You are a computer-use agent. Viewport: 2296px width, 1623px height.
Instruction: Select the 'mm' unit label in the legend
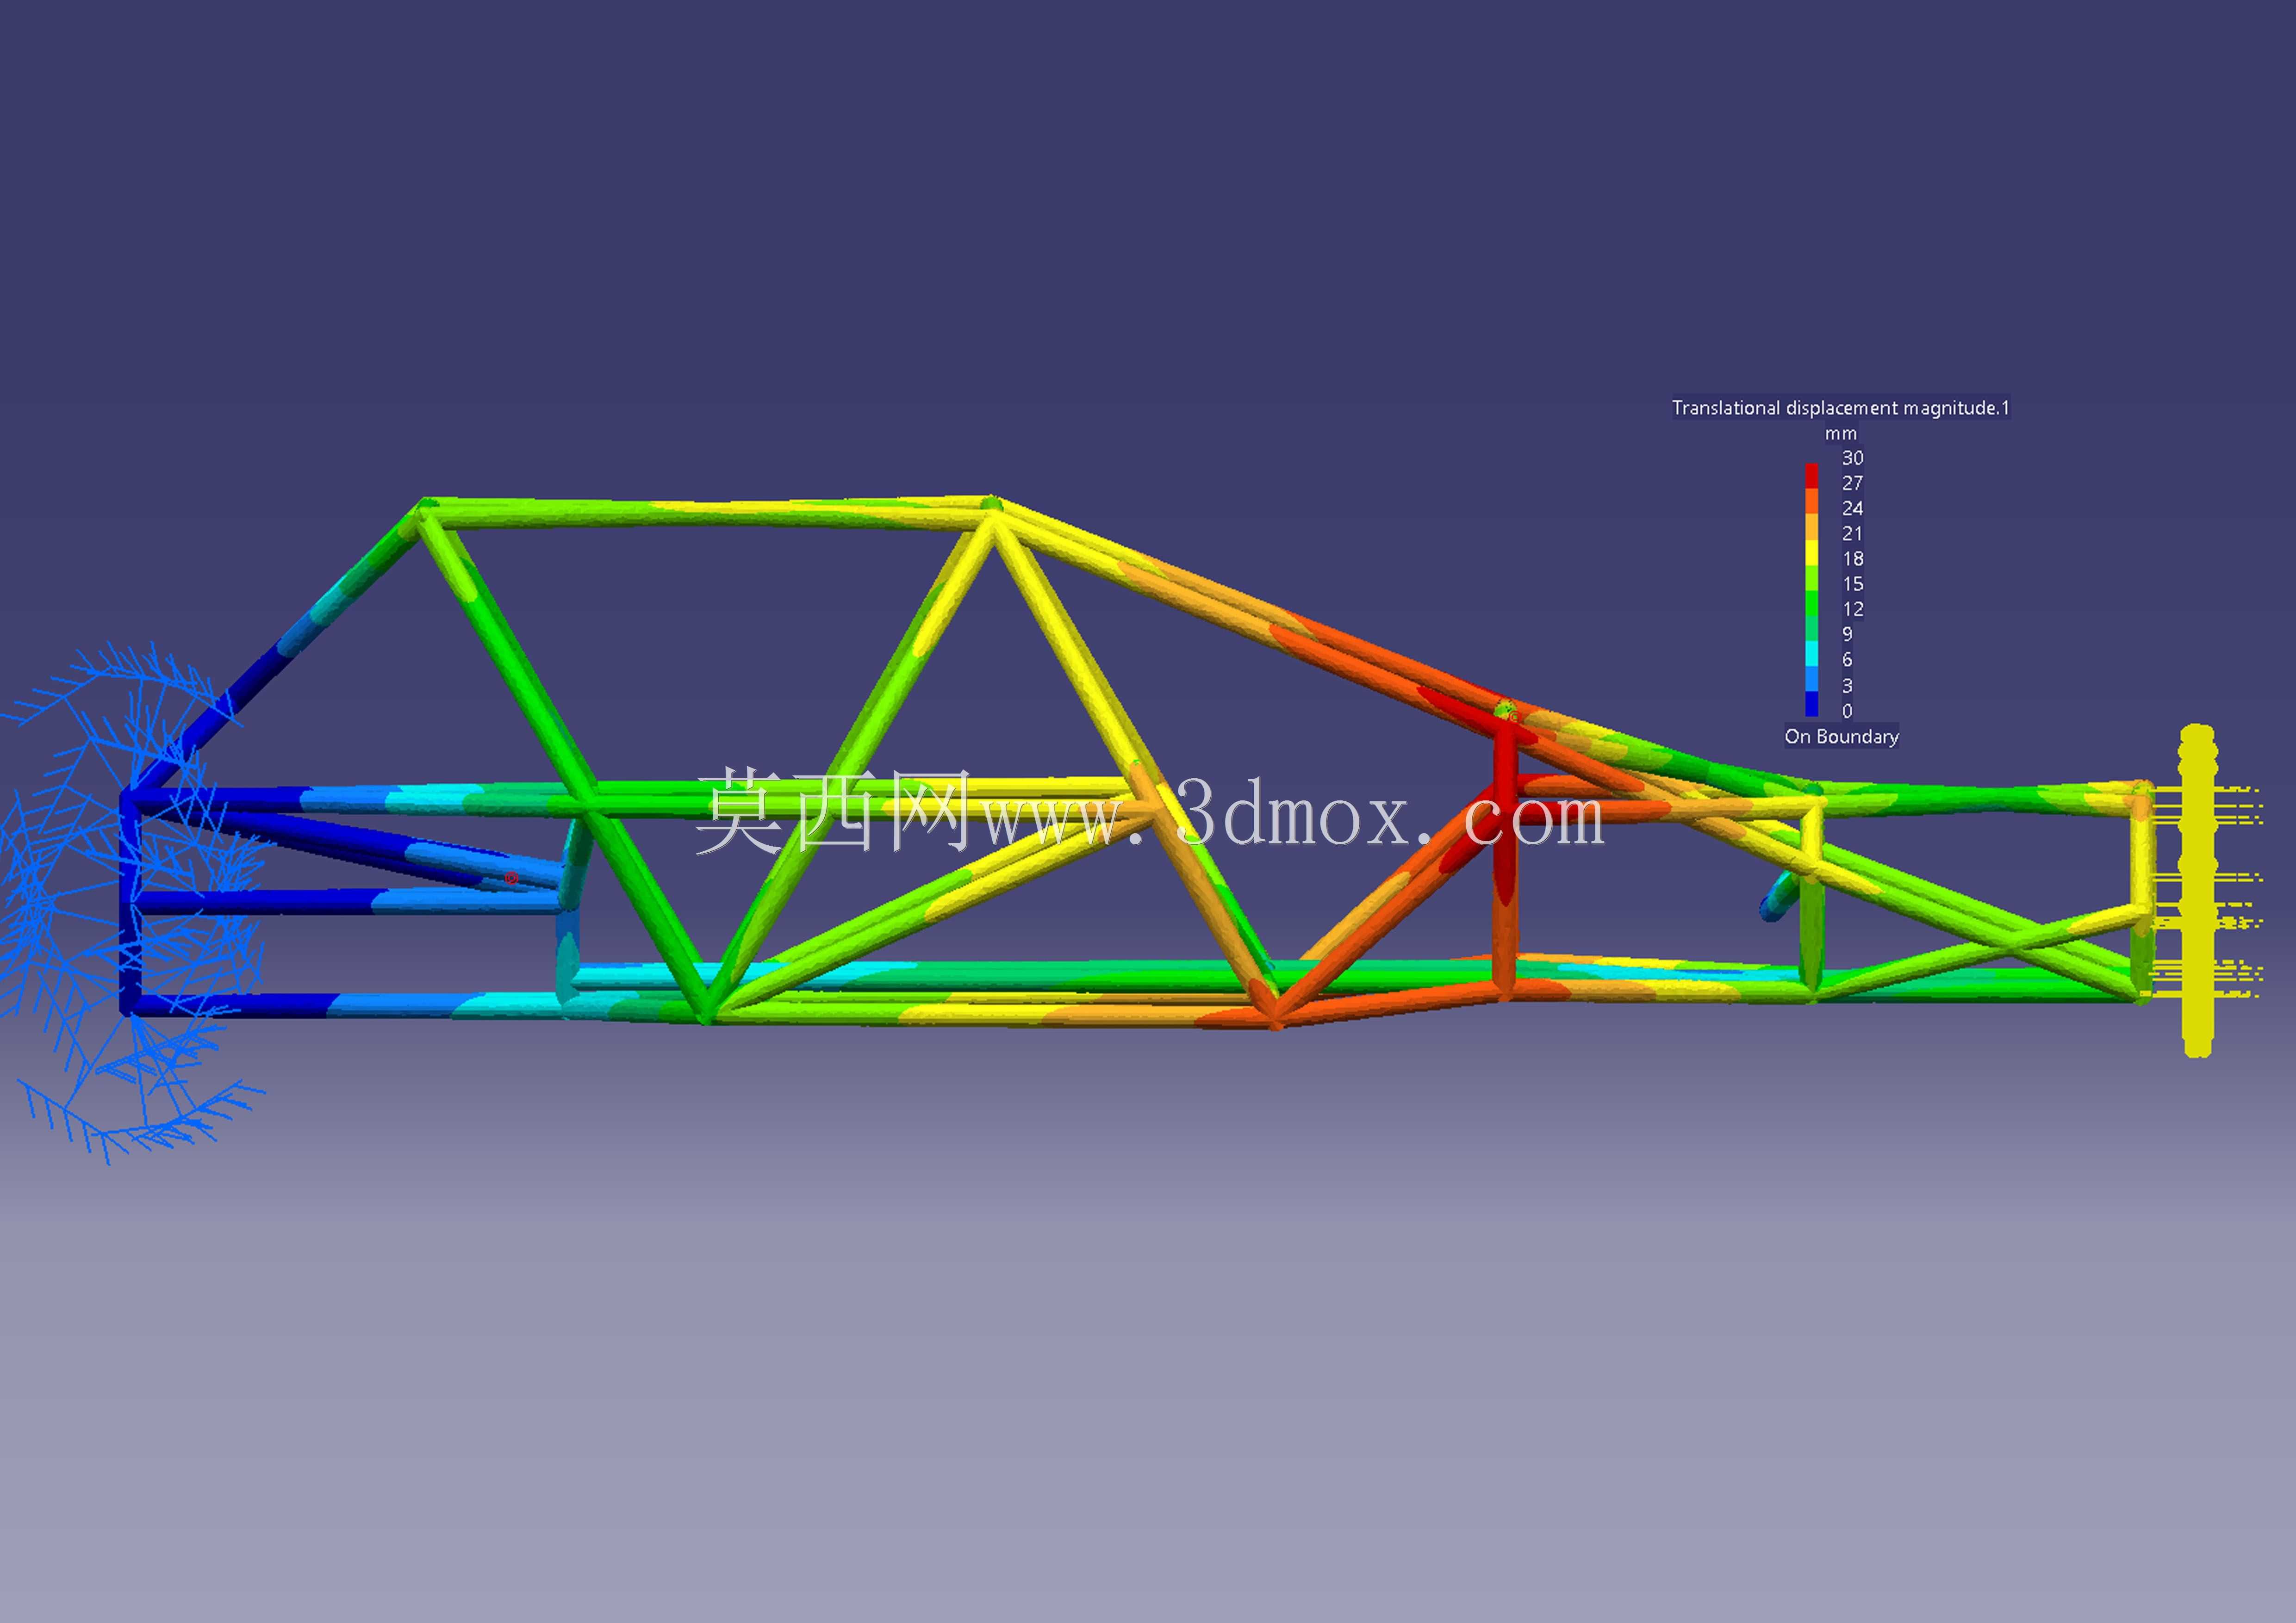[x=1841, y=434]
